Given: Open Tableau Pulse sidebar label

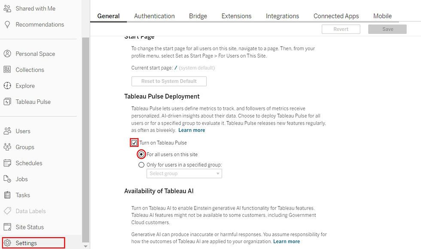Looking at the screenshot, I should tap(33, 102).
